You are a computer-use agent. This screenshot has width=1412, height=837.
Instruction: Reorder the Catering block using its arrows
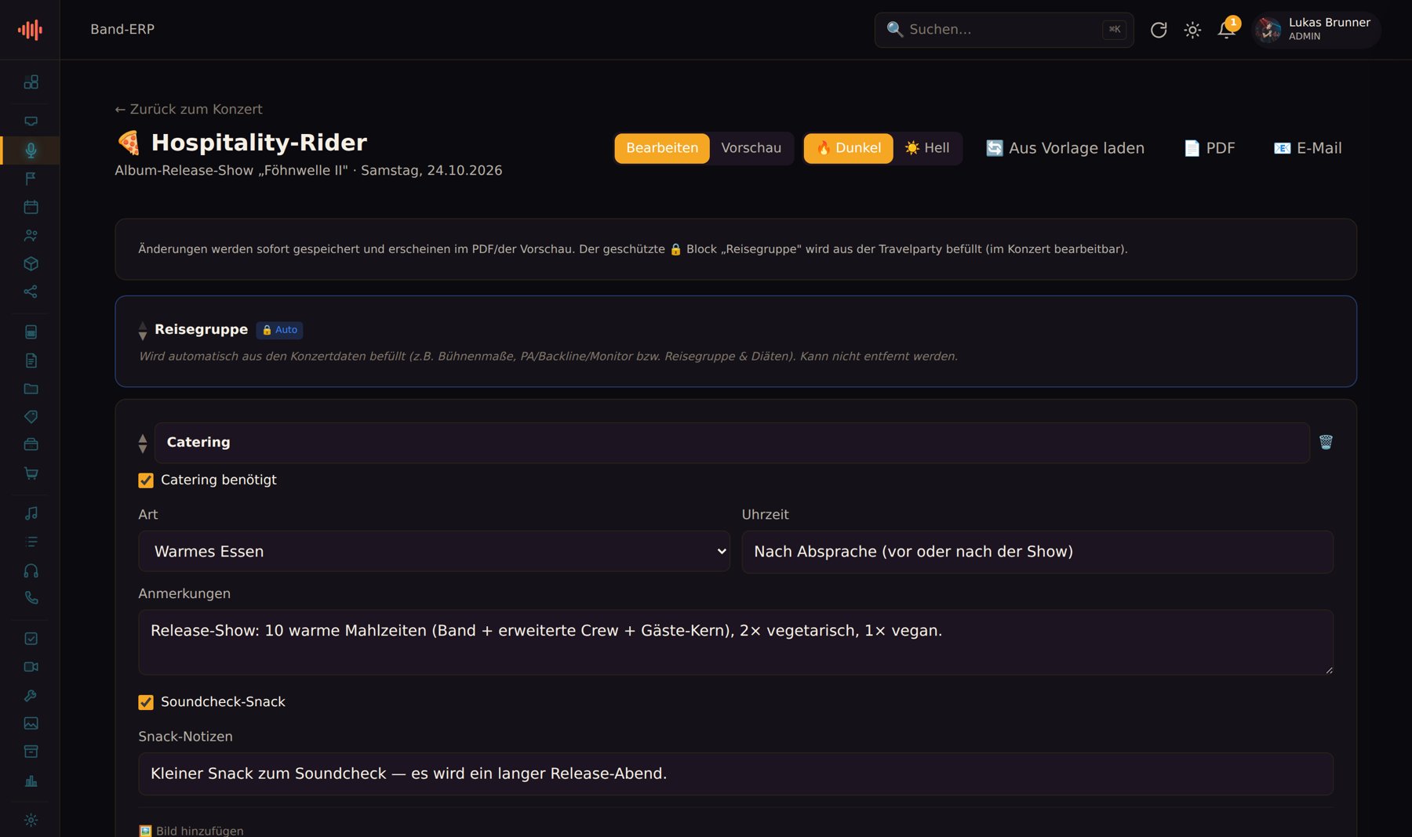point(142,444)
